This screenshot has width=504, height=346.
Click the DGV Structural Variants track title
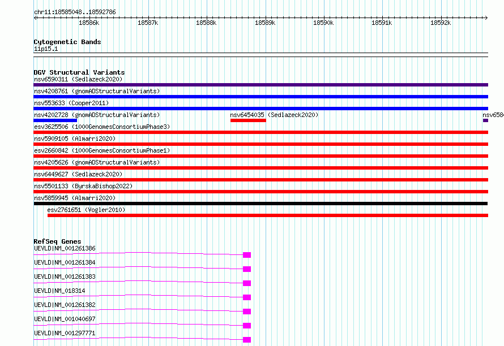click(x=79, y=72)
